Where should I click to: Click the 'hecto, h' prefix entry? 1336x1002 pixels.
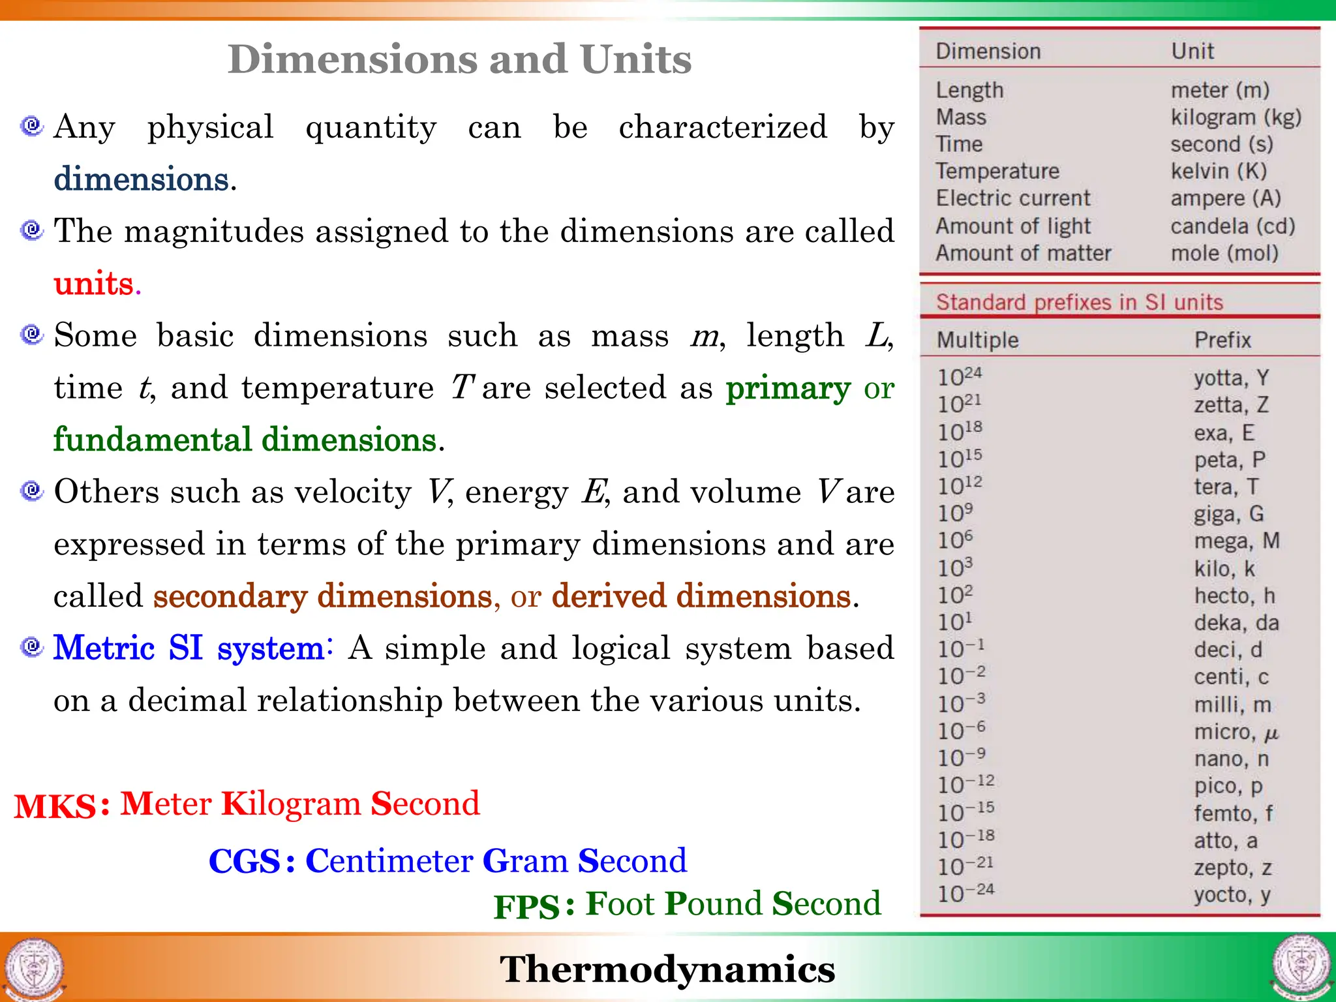coord(1234,596)
